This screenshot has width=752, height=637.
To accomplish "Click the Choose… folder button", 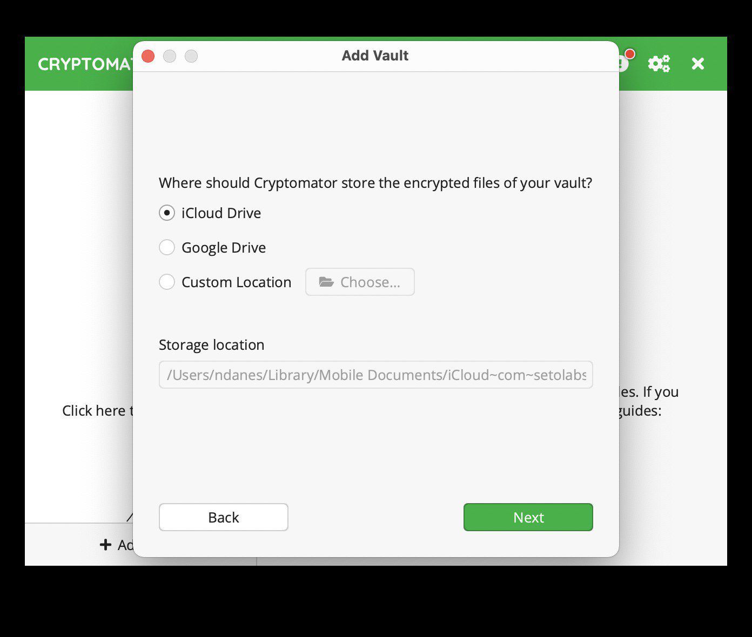I will coord(360,282).
